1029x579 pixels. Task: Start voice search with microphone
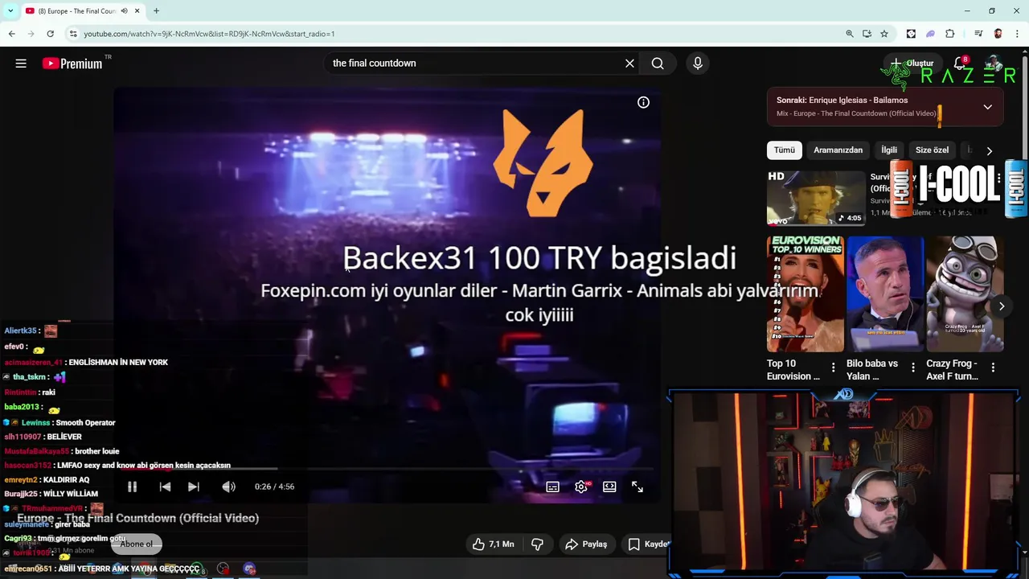pos(698,64)
